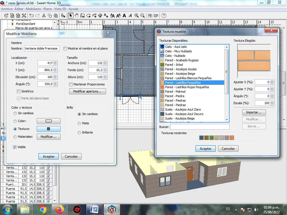Screen dimensions: 287x215
Task: Click the Cut scissors icon
Action: tap(44, 16)
